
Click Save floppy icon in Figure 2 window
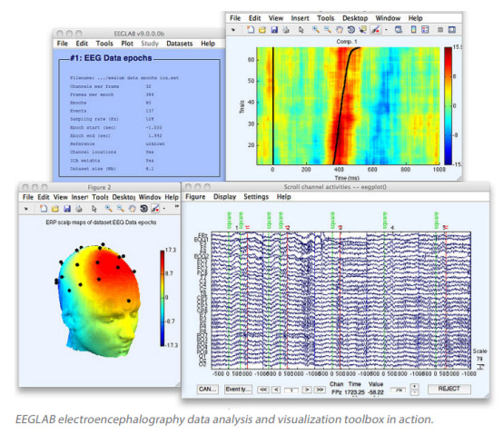[67, 209]
